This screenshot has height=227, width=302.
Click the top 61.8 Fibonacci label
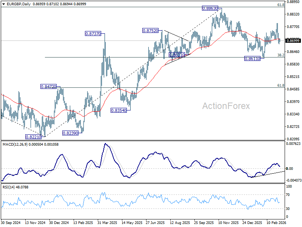(280, 5)
